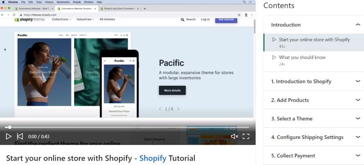This screenshot has height=165, width=364.
Task: Click the Contents heading
Action: [279, 5]
